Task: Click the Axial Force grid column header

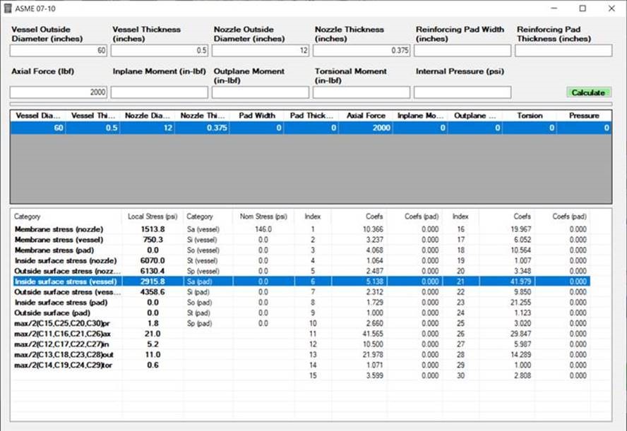Action: click(366, 116)
